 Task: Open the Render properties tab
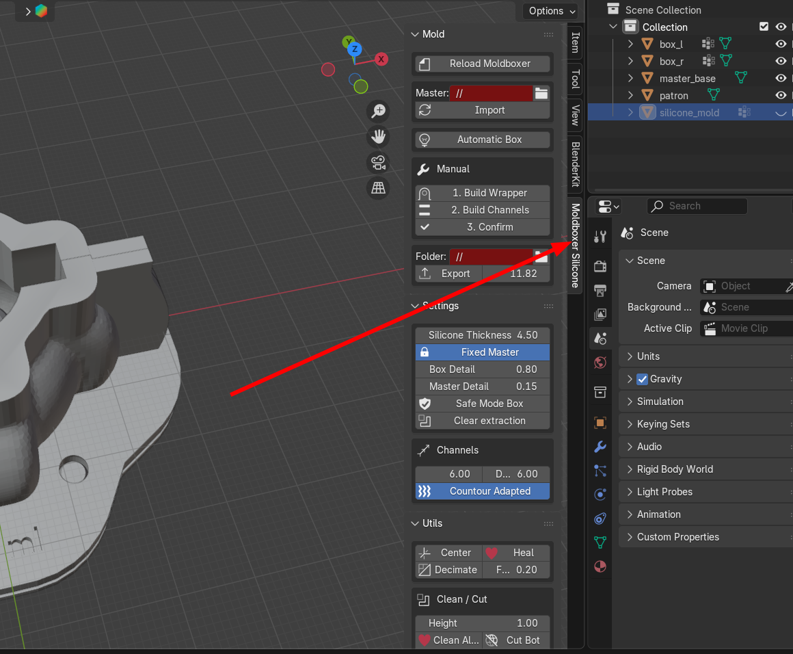600,266
